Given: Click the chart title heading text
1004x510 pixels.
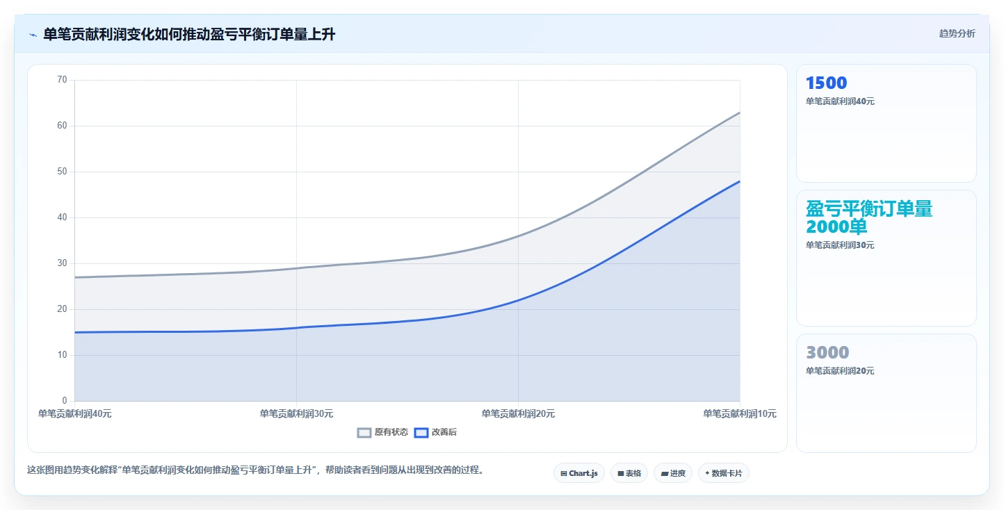Looking at the screenshot, I should [x=189, y=34].
